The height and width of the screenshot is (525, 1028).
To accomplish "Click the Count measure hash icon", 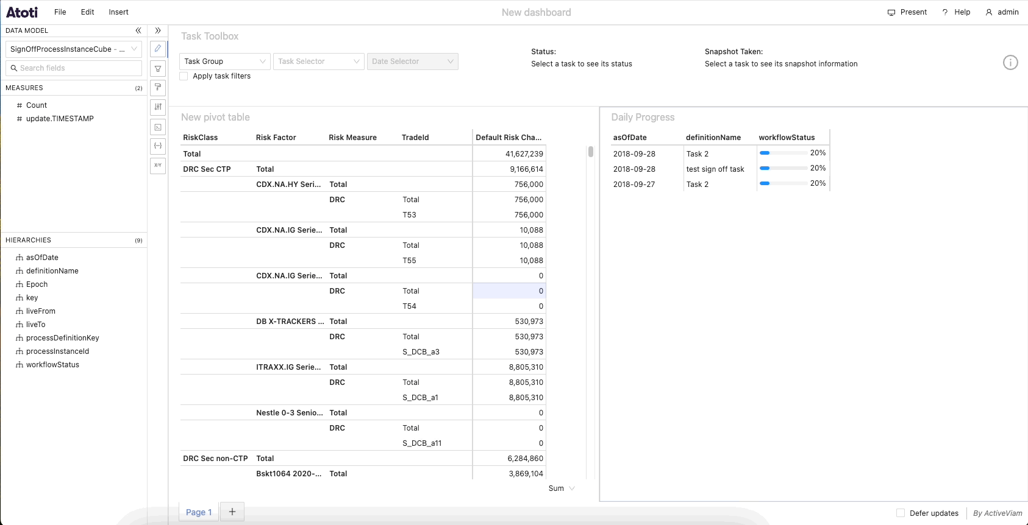I will pyautogui.click(x=20, y=105).
